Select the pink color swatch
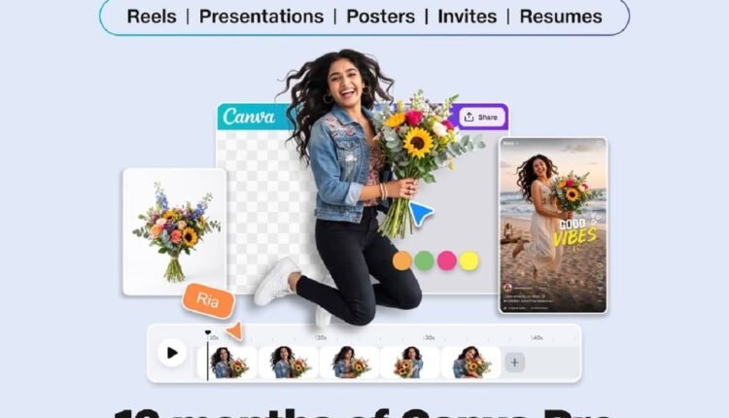 click(x=447, y=261)
